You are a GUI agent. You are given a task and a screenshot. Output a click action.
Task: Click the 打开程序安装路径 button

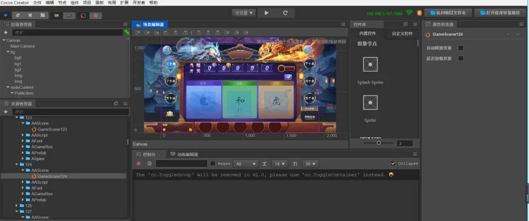pos(500,13)
